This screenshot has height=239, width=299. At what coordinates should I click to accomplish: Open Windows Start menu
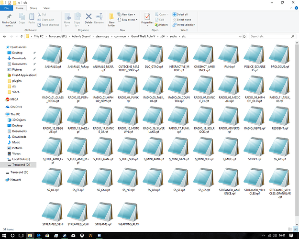[4, 236]
